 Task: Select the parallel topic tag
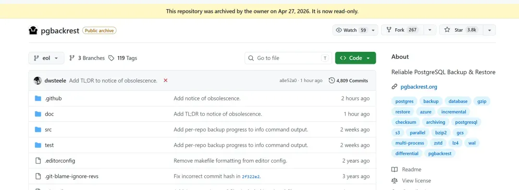pyautogui.click(x=418, y=132)
